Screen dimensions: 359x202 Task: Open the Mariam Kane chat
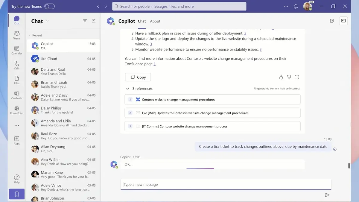click(63, 174)
